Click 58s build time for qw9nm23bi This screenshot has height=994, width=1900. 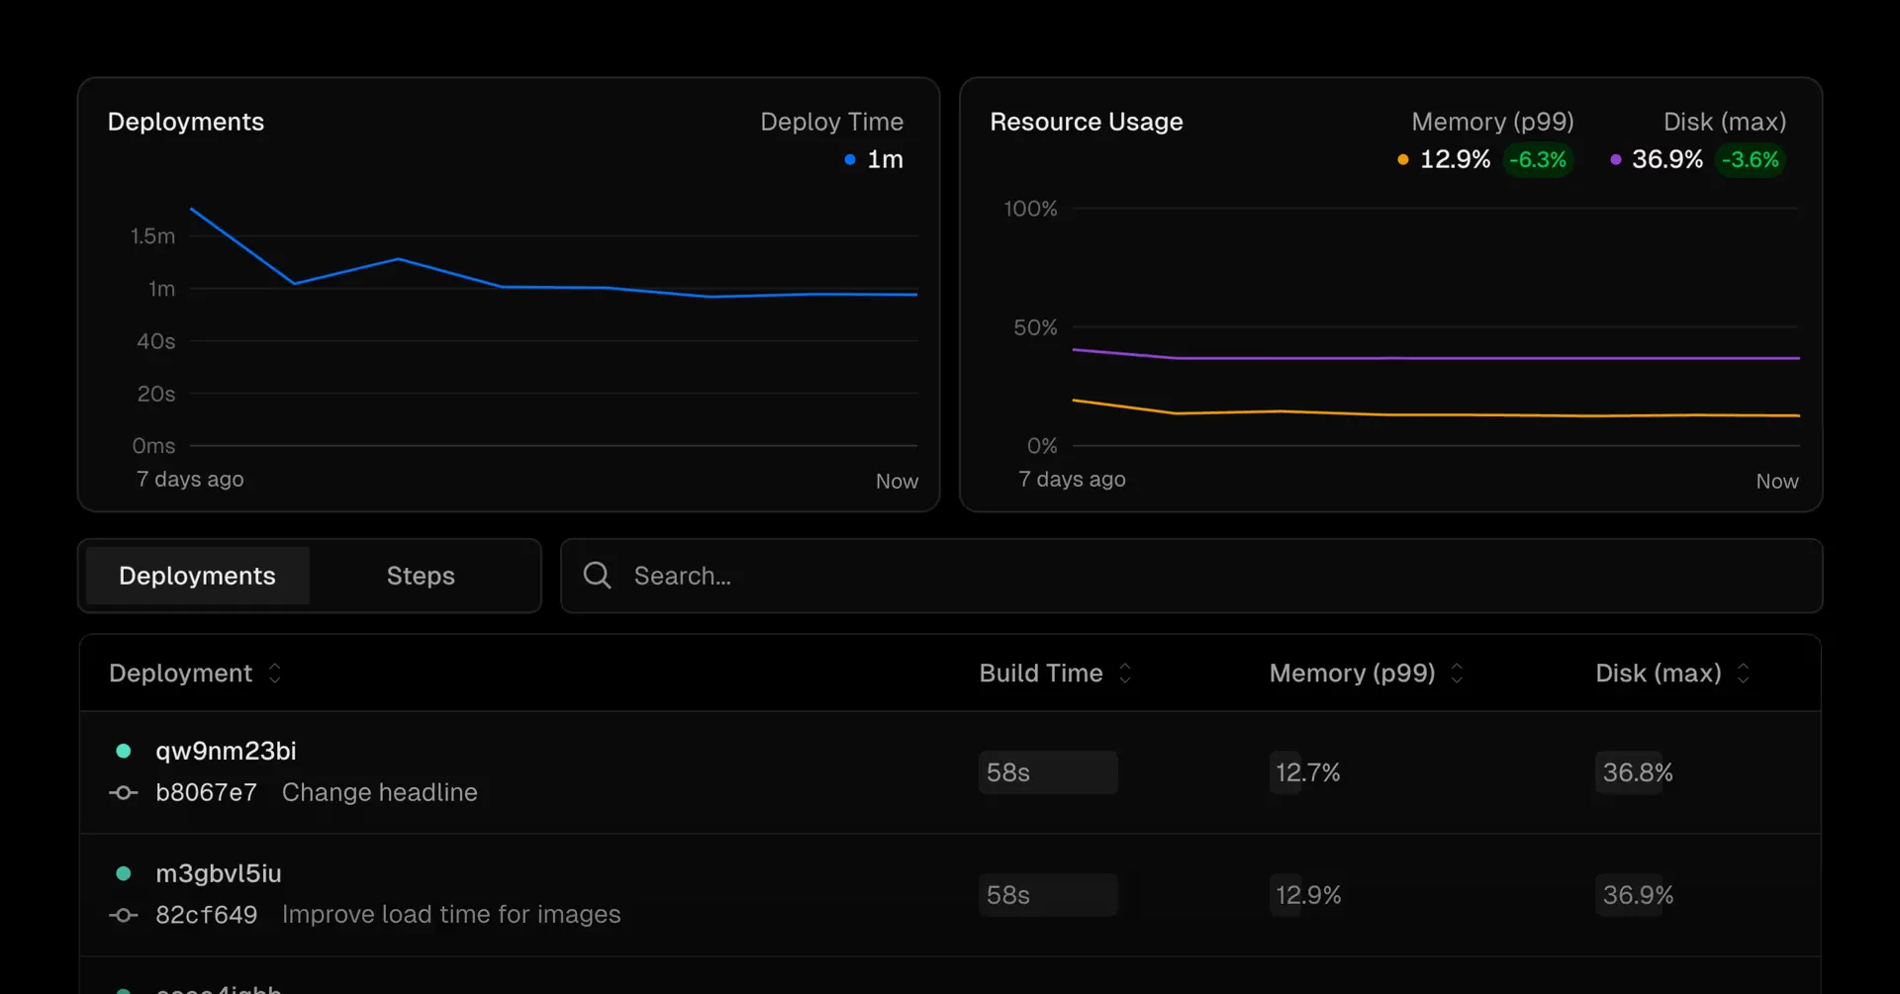pos(1048,772)
